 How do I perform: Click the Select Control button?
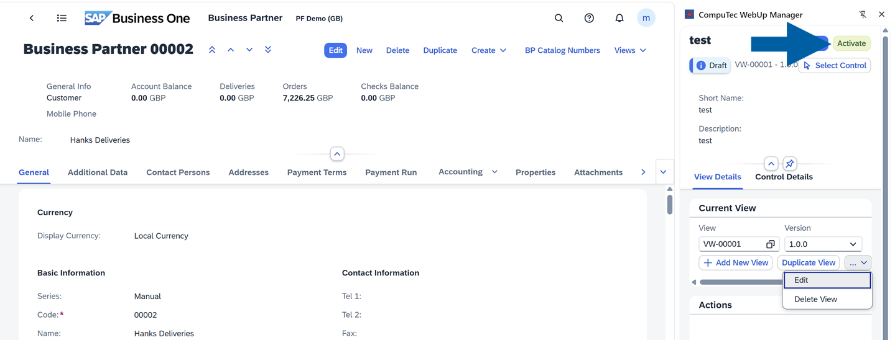pyautogui.click(x=835, y=65)
